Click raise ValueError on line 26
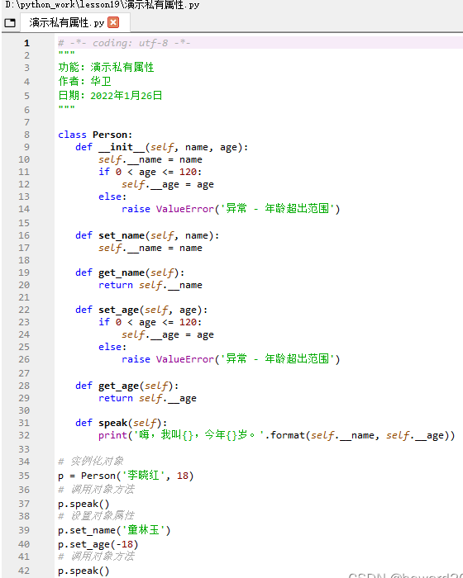Viewport: 463px width, 578px height. [x=231, y=359]
